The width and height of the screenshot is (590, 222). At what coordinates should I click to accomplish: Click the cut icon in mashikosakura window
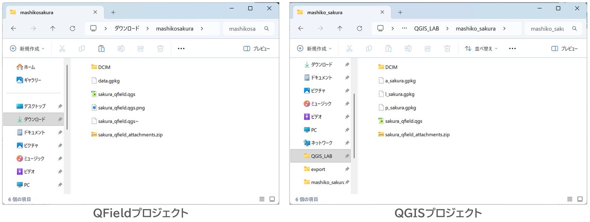click(62, 48)
